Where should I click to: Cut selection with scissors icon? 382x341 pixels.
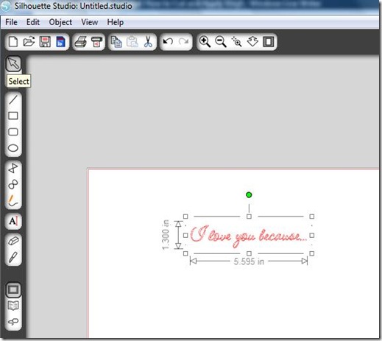[148, 42]
